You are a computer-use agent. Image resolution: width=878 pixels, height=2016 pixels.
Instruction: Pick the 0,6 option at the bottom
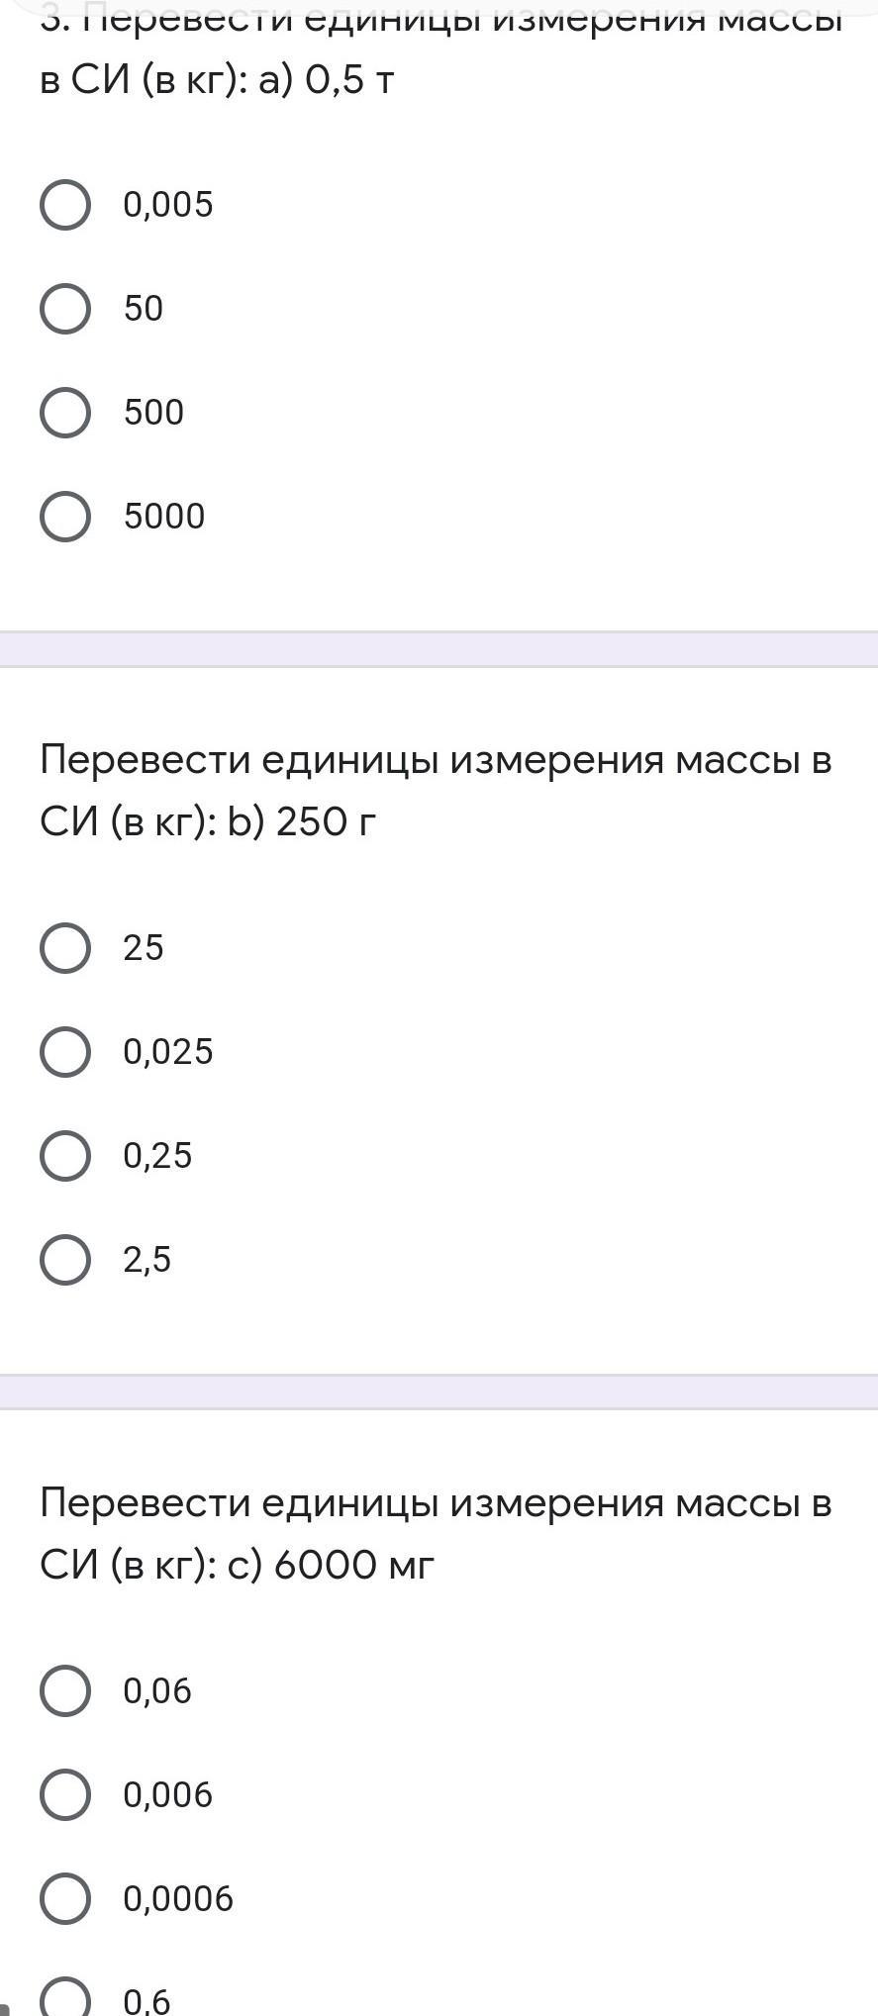pos(65,1999)
